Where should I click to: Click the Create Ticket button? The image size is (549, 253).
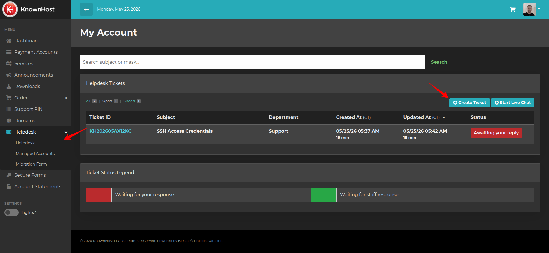470,103
